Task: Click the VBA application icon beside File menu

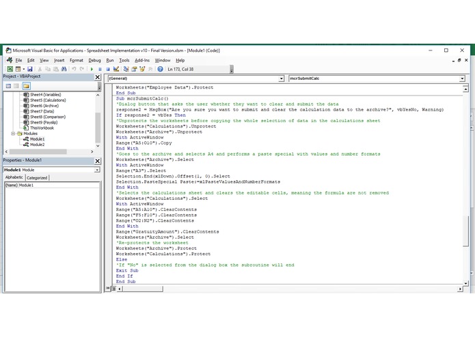Action: coord(10,60)
